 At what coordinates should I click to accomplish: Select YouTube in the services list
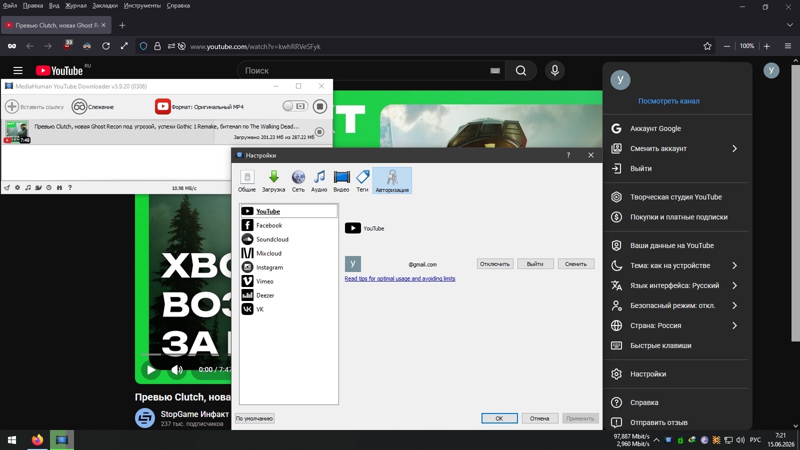(288, 211)
